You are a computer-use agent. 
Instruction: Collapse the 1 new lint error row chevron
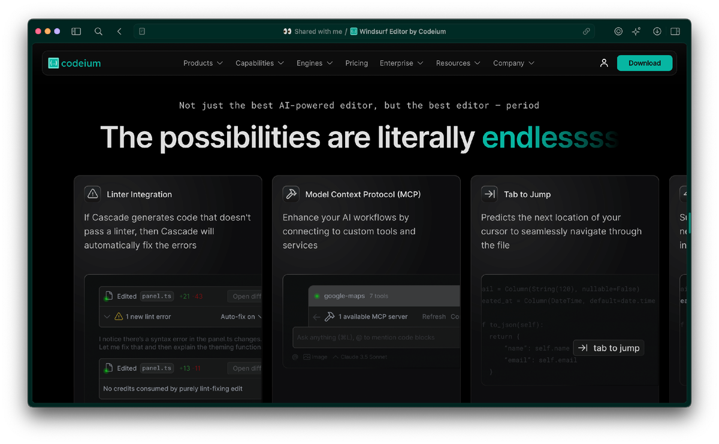107,316
